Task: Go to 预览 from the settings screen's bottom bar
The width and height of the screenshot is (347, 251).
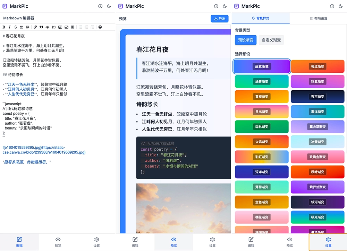Action: pos(289,242)
